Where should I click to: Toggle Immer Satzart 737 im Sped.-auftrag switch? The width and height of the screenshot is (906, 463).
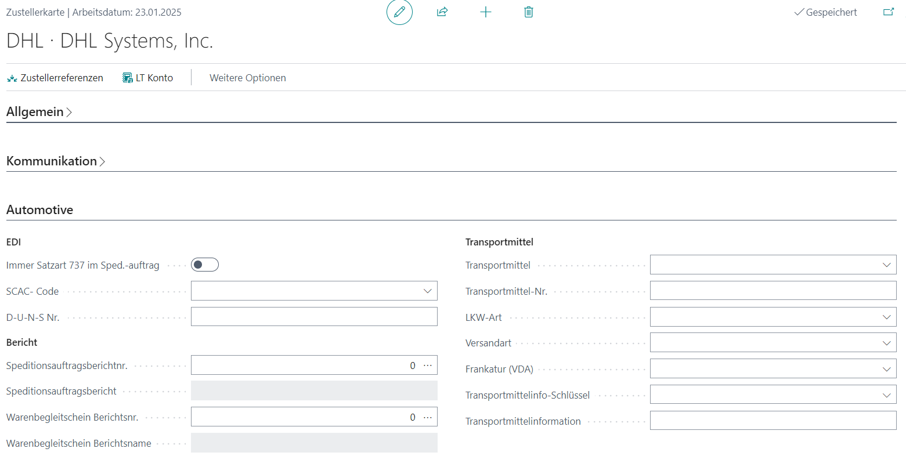click(205, 265)
